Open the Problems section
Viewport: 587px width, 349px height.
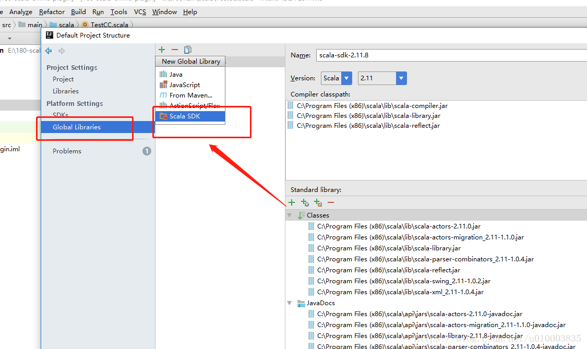67,151
